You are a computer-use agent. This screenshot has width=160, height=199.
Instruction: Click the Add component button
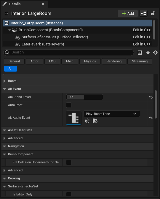(128, 13)
